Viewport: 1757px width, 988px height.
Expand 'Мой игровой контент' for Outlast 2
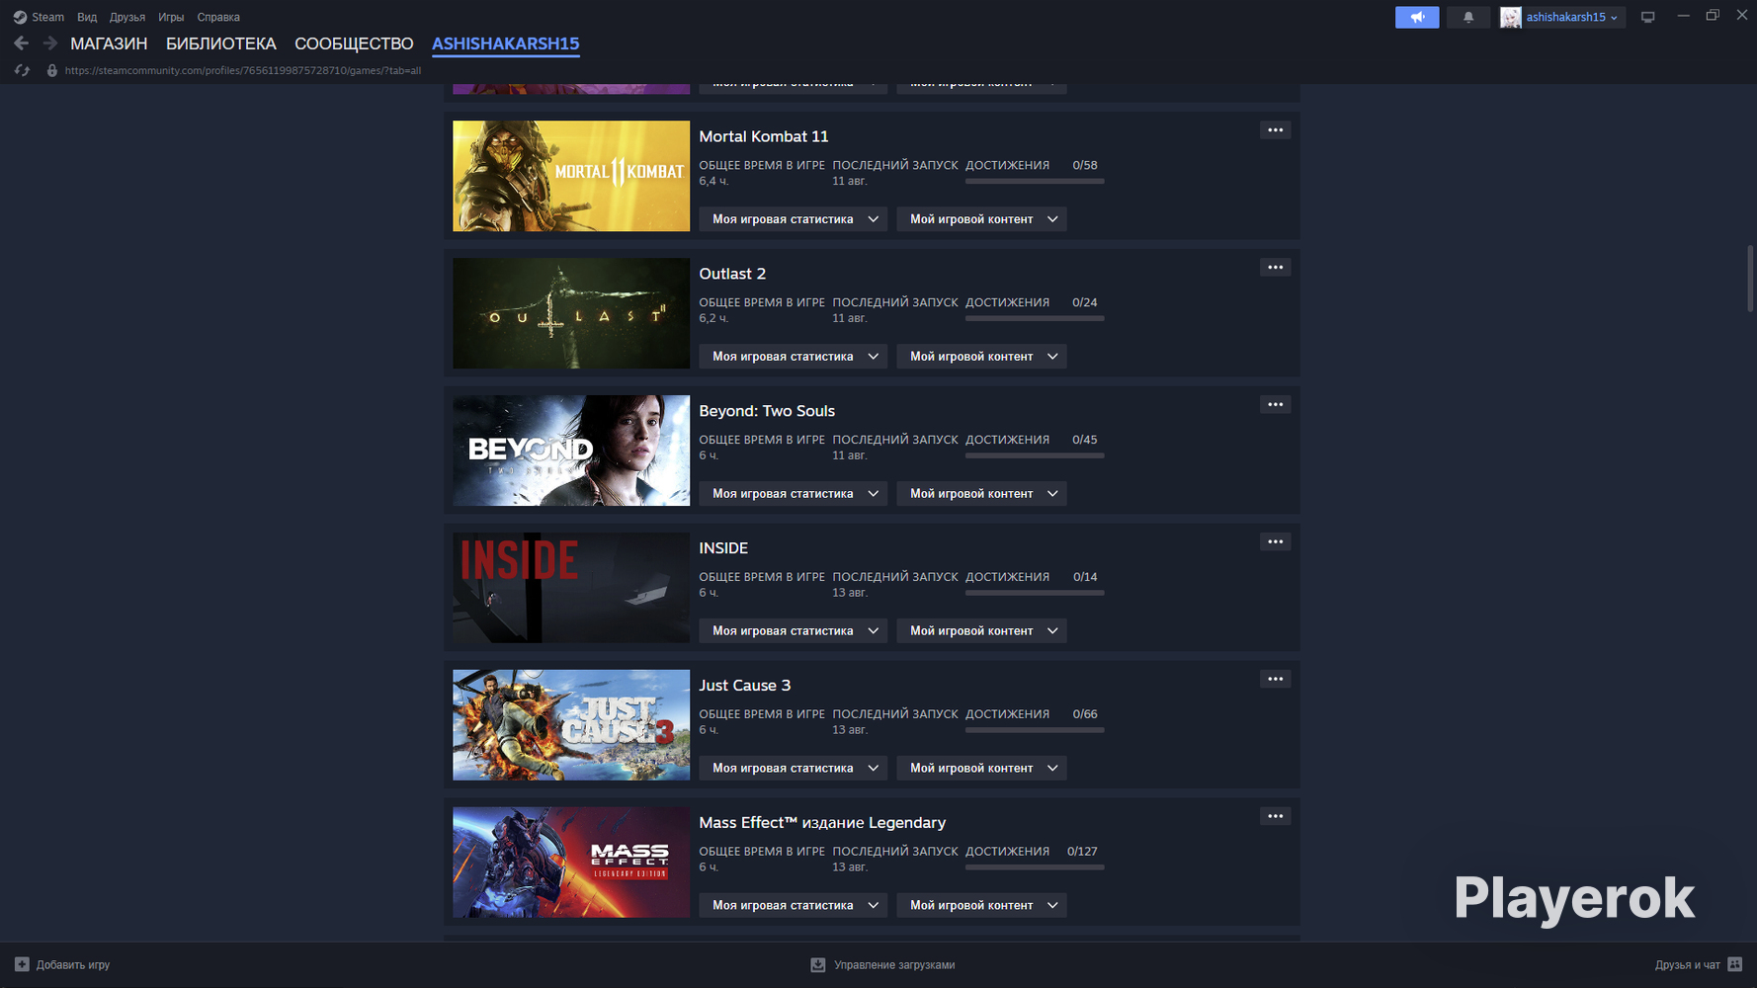coord(981,357)
